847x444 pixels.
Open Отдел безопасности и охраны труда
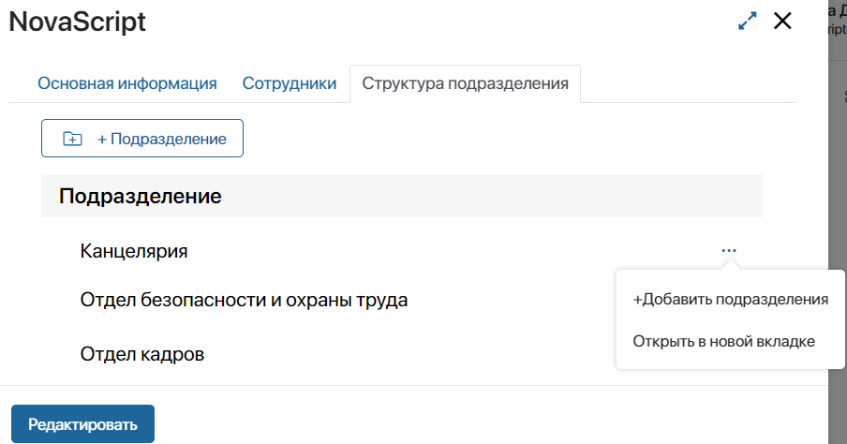pos(244,300)
